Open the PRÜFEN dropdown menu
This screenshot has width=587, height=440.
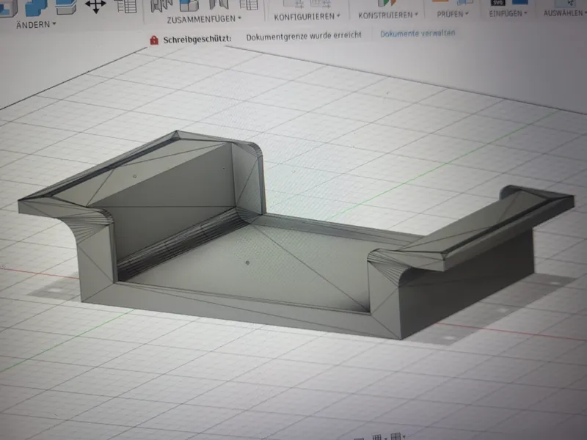pyautogui.click(x=453, y=14)
